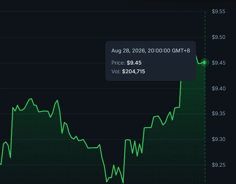Viewport: 236px width, 184px height.
Task: Click the bold $9.45 price value in the tooltip
Action: click(134, 63)
